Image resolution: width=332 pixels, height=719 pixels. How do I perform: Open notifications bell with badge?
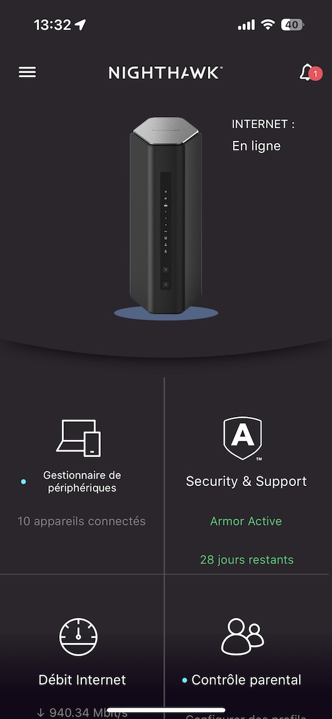pos(310,72)
